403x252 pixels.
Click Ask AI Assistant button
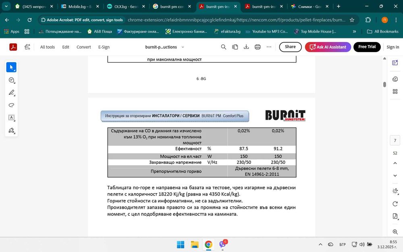pos(328,47)
